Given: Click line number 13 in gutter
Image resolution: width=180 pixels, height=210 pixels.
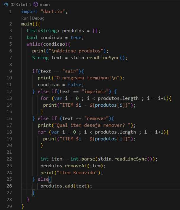Looking at the screenshot, I should tap(9, 98).
